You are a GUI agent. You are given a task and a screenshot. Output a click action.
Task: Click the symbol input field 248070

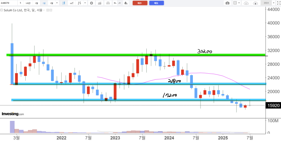coord(9,3)
